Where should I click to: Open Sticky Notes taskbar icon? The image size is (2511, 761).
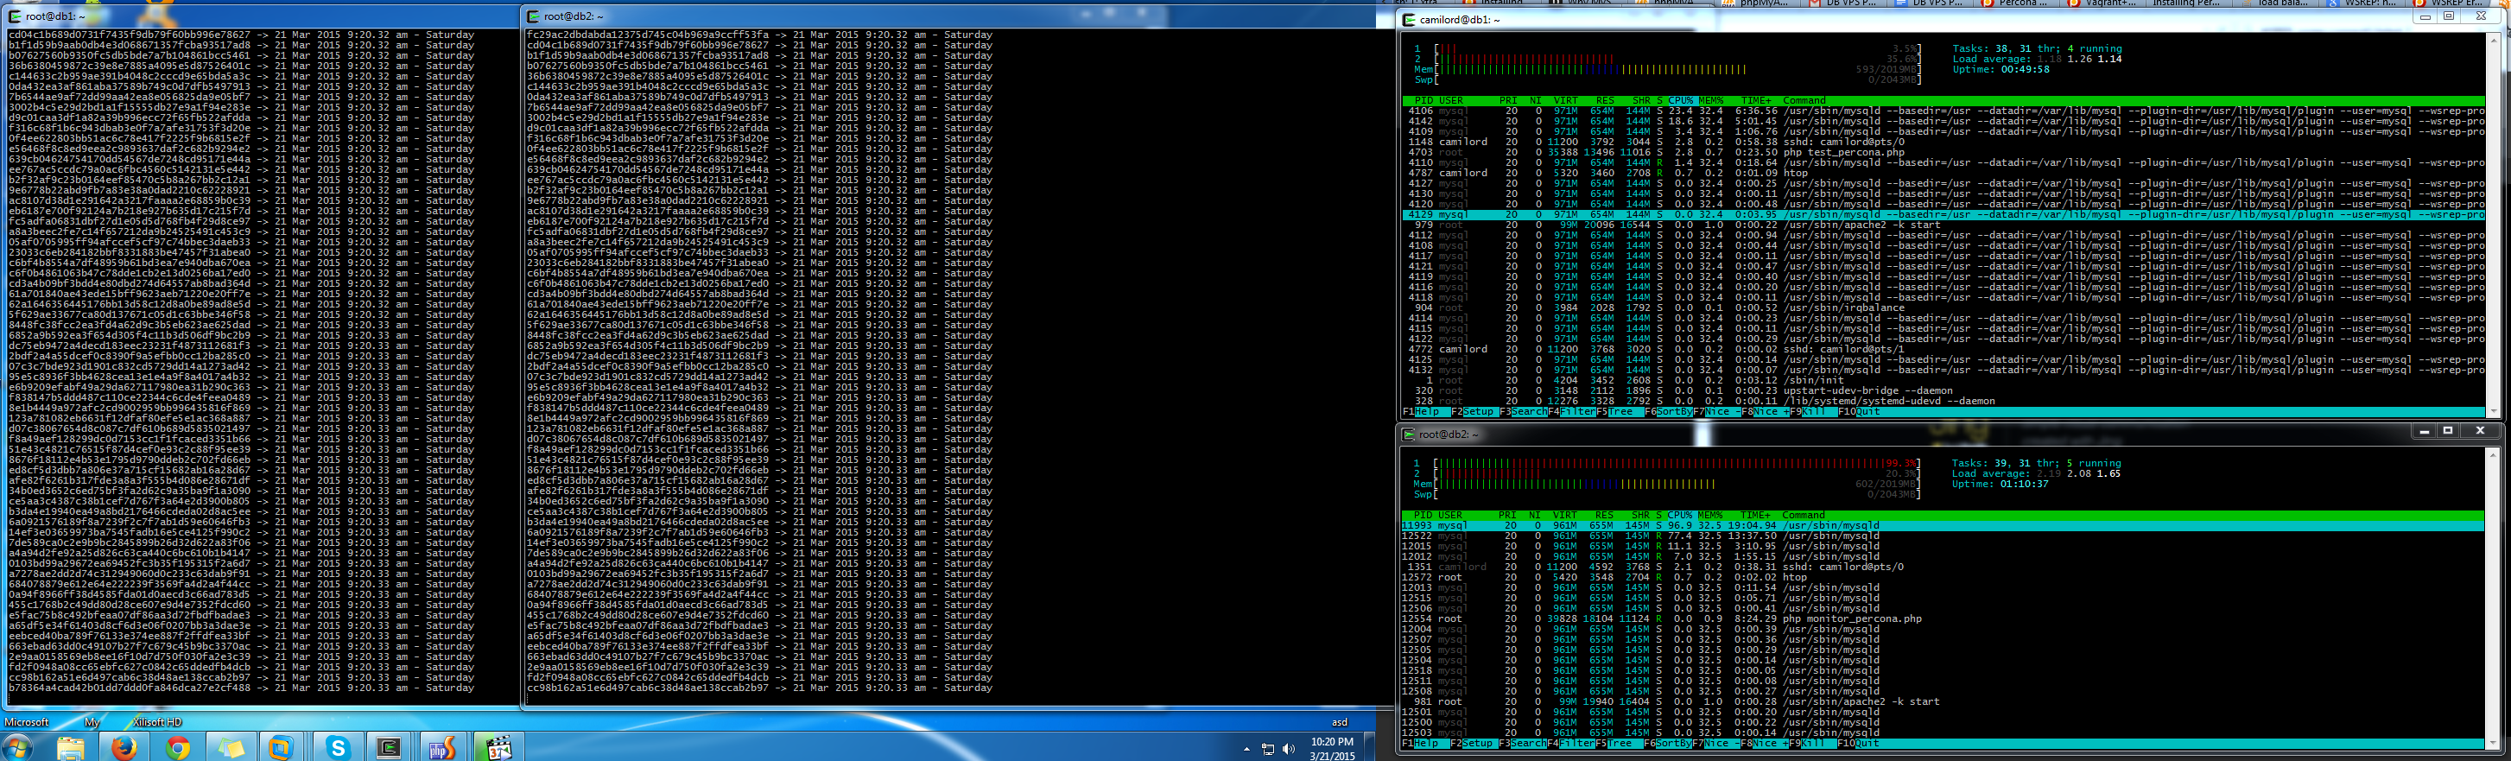click(231, 747)
